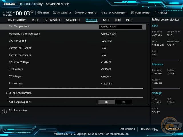Click the globe language icon

tap(39, 13)
